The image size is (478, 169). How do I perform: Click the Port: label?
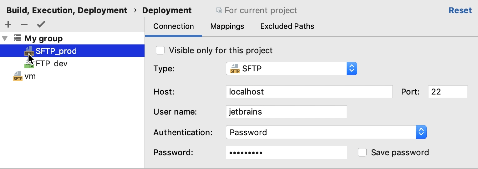pyautogui.click(x=410, y=92)
